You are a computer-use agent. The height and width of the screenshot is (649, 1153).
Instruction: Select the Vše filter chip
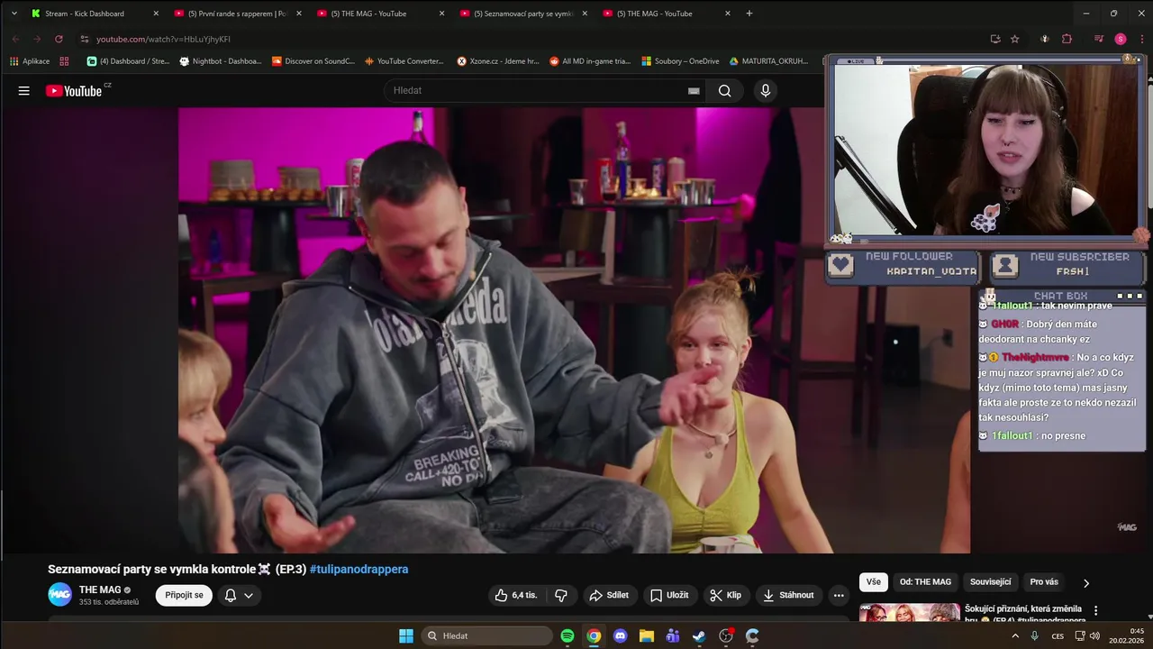coord(874,582)
